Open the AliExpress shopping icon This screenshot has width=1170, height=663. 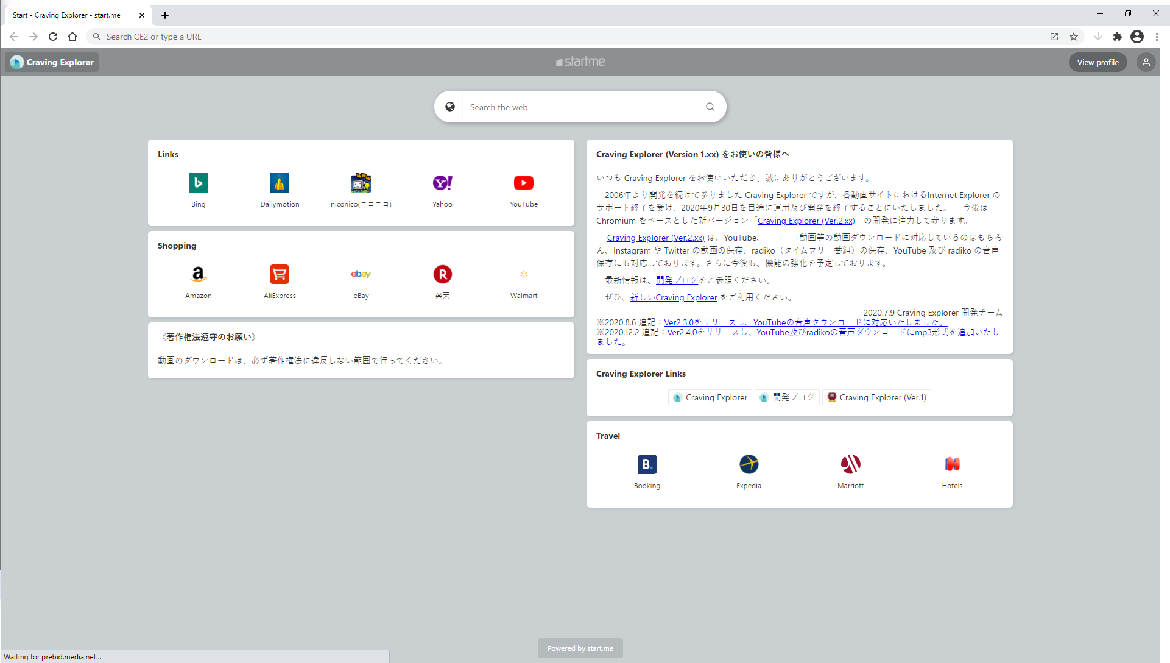pyautogui.click(x=280, y=274)
